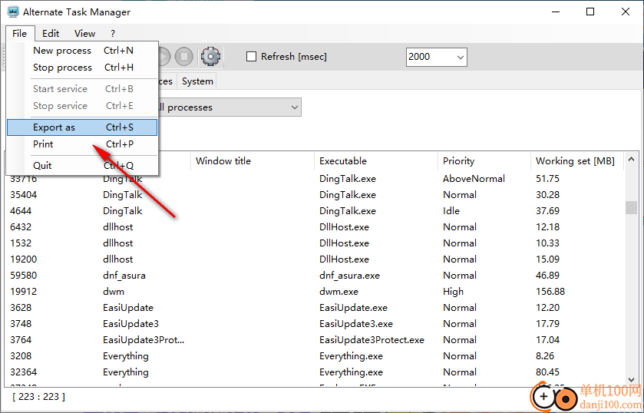644x413 pixels.
Task: Select the DingTalk row with PID 4644
Action: click(315, 211)
